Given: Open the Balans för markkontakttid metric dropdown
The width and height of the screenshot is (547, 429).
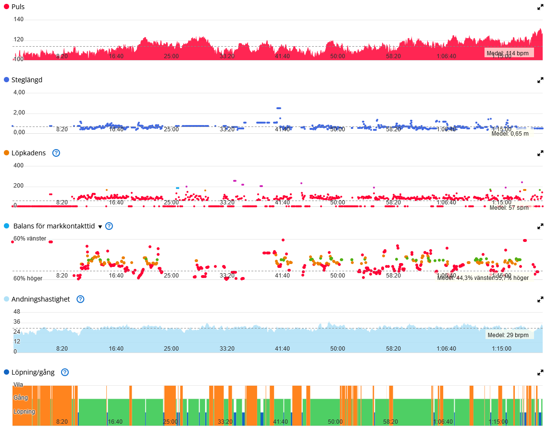Looking at the screenshot, I should [x=100, y=227].
